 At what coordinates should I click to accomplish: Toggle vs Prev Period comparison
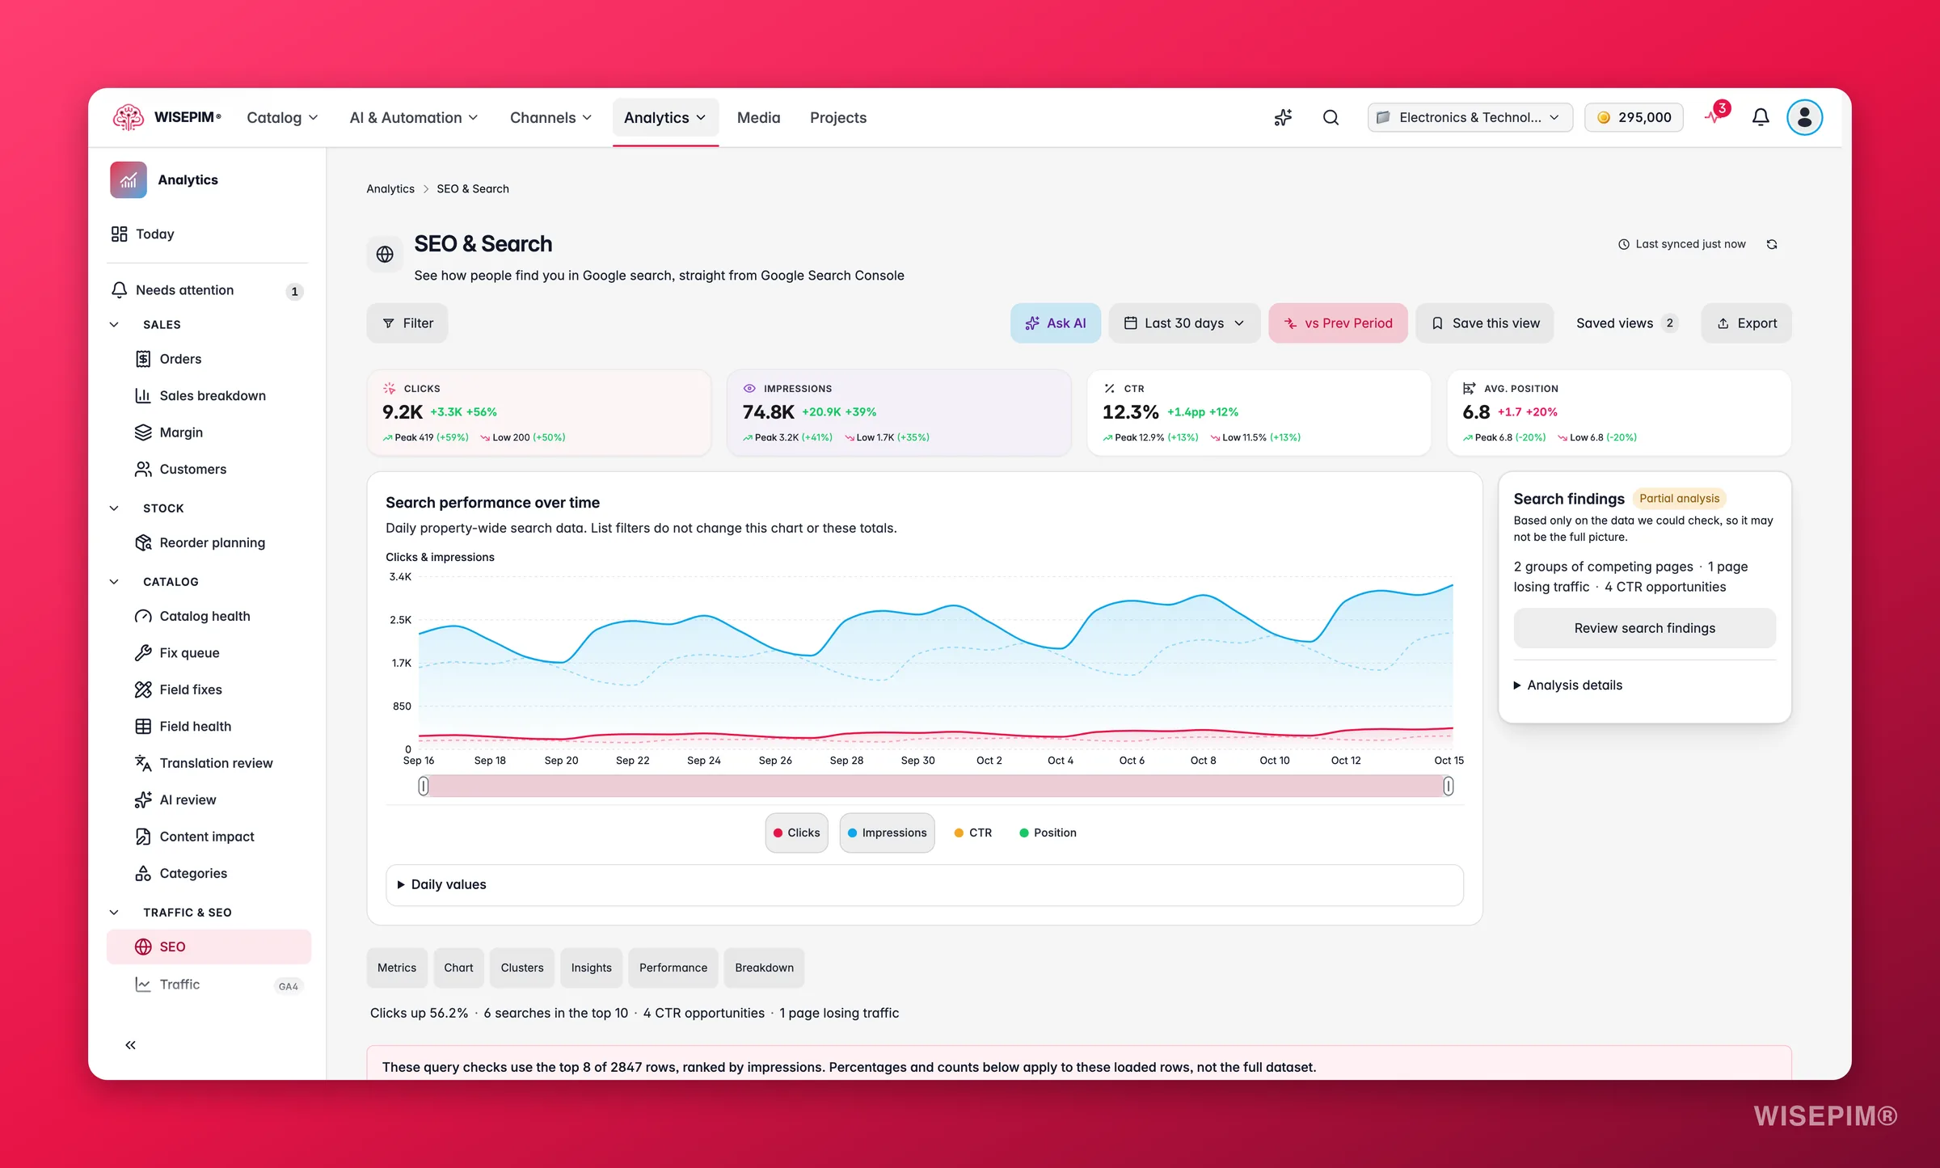point(1338,323)
